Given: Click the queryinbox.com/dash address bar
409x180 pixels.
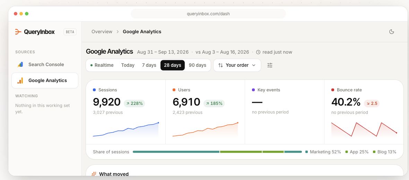Looking at the screenshot, I should [208, 14].
